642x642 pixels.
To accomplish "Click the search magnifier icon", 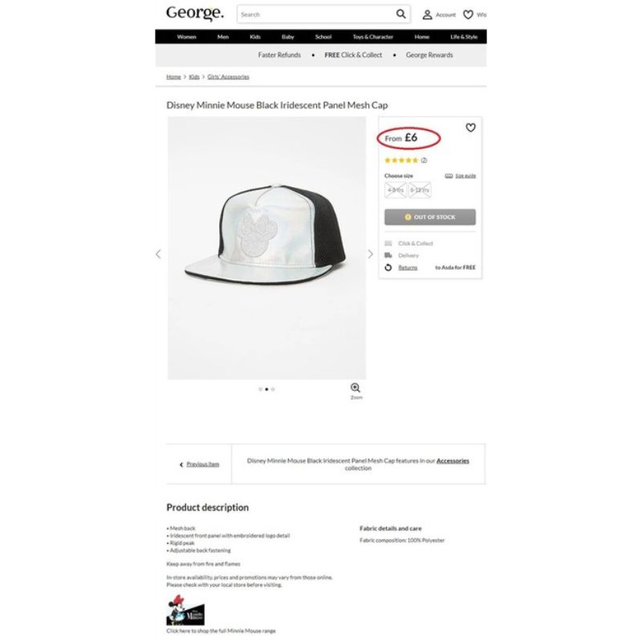I will 400,14.
